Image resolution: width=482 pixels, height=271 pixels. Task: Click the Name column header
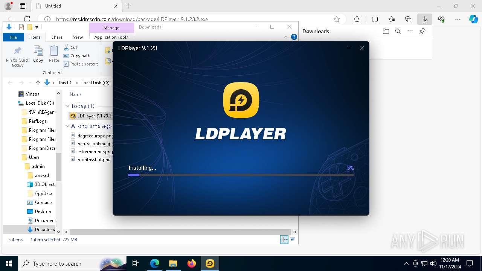[76, 94]
